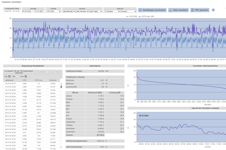The height and width of the screenshot is (150, 226).
Task: Click the table scroll-down arrow
Action: tap(61, 147)
